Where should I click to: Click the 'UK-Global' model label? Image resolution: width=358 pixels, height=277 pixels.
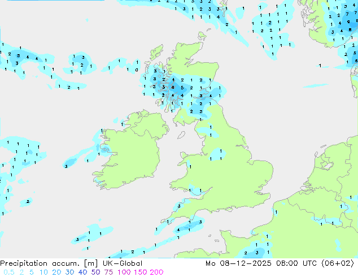point(123,263)
